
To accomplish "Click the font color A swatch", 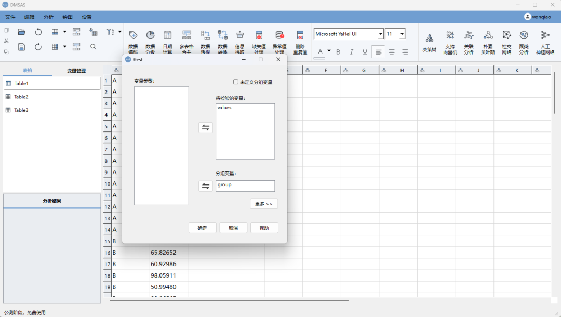I will pyautogui.click(x=320, y=51).
